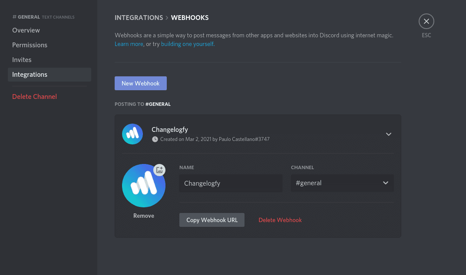The width and height of the screenshot is (466, 275).
Task: Click the large Changelogfy avatar image
Action: pyautogui.click(x=144, y=186)
